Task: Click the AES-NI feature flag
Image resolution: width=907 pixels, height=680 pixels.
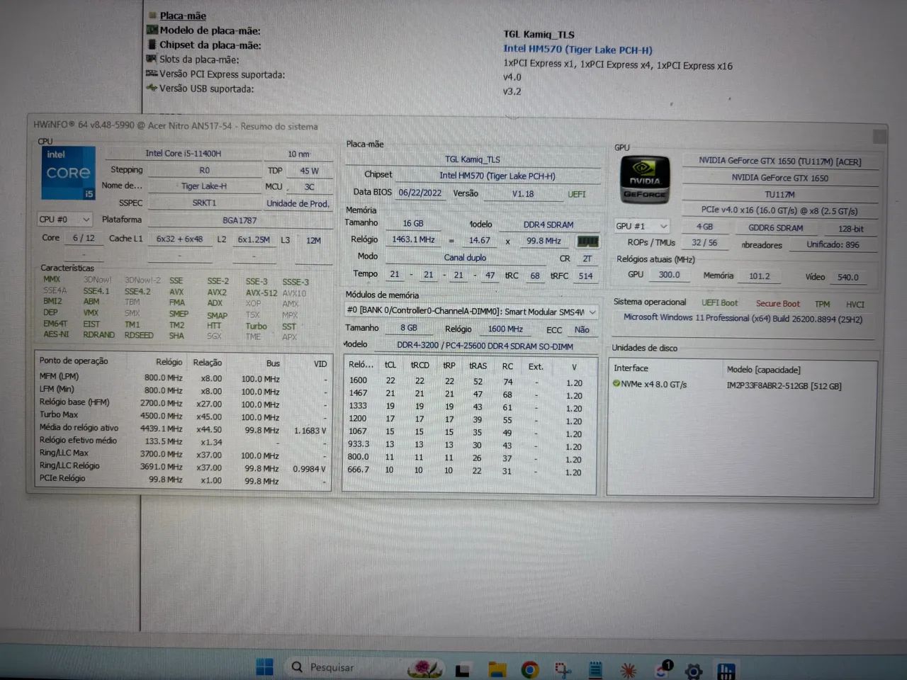Action: pos(56,334)
